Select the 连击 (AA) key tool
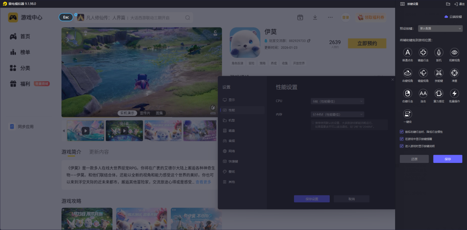Image resolution: width=467 pixels, height=230 pixels. point(423,93)
